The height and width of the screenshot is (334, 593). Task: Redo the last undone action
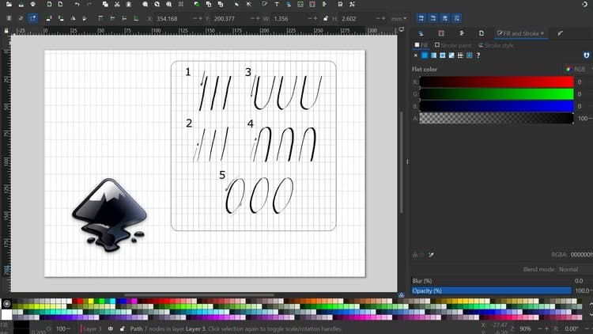pos(89,4)
